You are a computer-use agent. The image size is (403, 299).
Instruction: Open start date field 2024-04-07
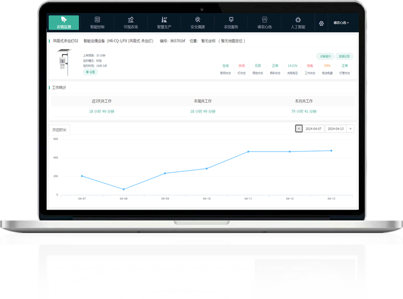(x=313, y=129)
